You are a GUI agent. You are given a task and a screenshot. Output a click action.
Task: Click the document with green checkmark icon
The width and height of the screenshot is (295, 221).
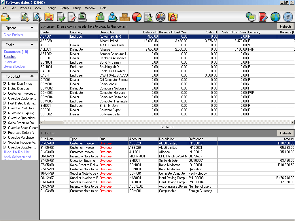point(61,17)
